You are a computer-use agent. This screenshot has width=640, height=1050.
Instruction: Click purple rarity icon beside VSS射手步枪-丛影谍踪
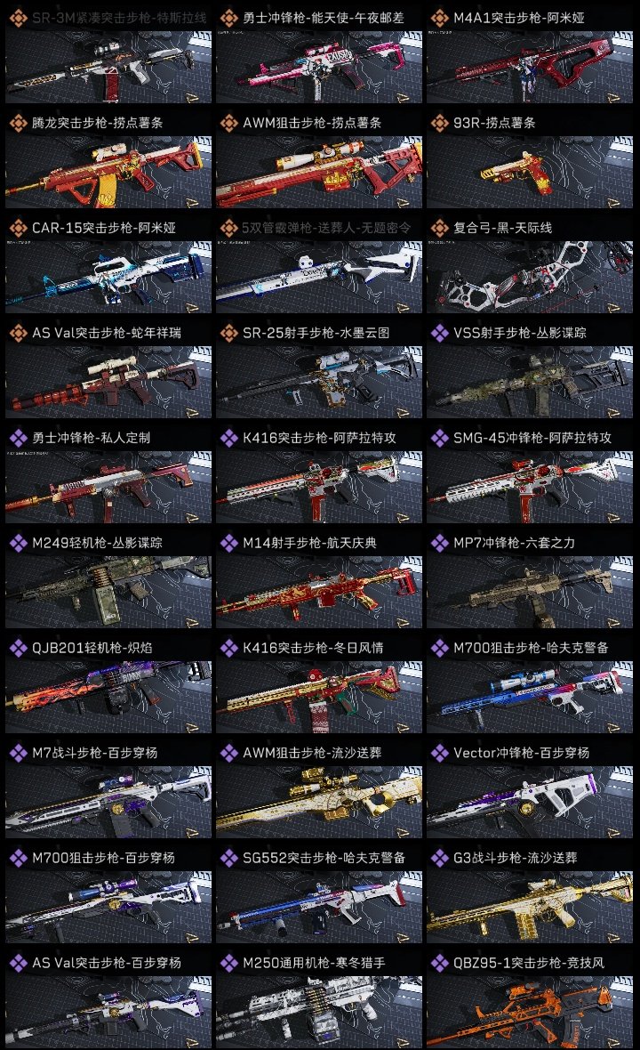pos(439,333)
